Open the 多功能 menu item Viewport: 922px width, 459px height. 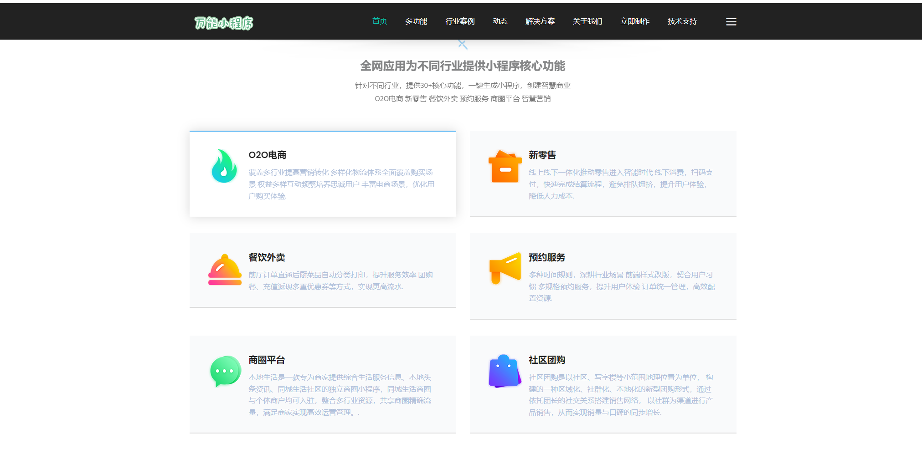coord(416,21)
